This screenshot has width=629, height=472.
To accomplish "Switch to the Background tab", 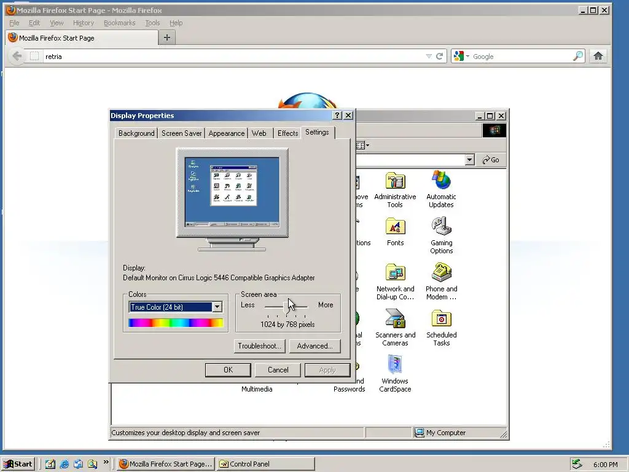I will [x=136, y=133].
